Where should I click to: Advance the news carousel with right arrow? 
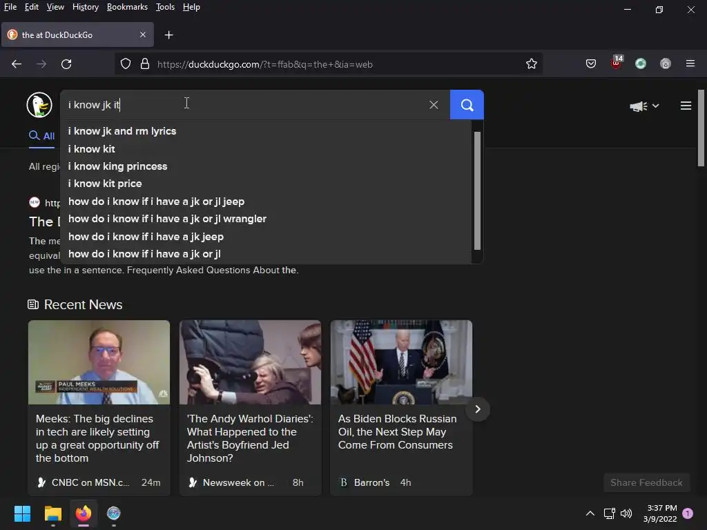(x=478, y=409)
